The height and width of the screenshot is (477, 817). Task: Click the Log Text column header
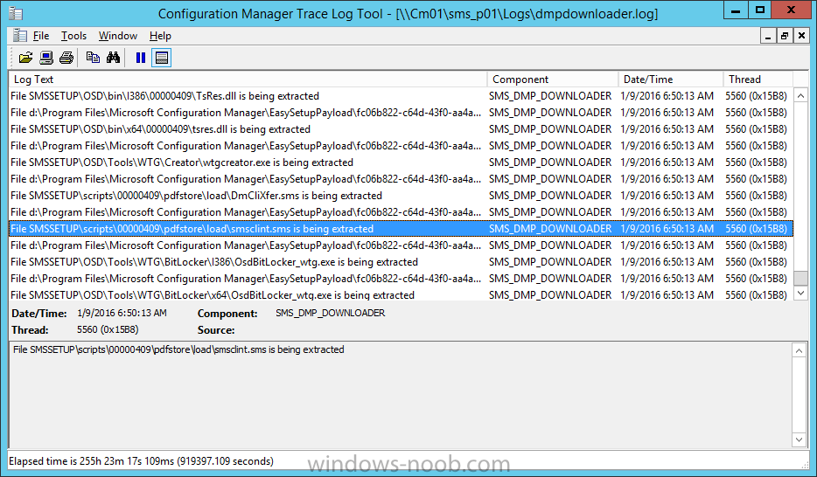[x=248, y=79]
